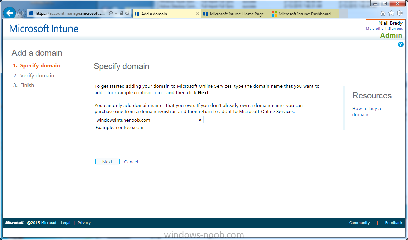Open a new blank browser tab
This screenshot has height=240, width=408.
tap(343, 14)
